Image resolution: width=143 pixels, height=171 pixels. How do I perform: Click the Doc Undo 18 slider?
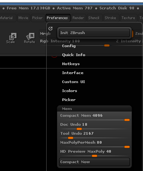click(x=94, y=126)
